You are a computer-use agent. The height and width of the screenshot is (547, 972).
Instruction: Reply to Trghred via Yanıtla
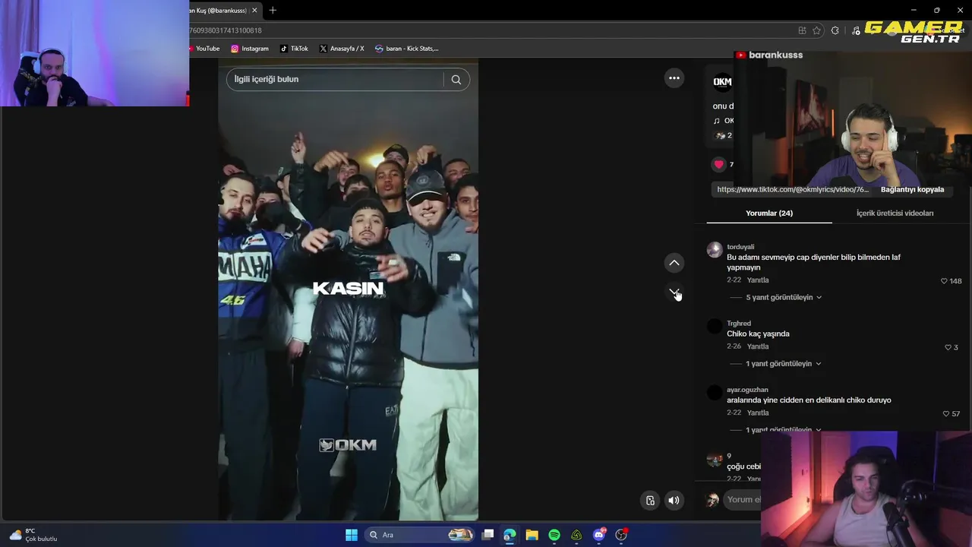[758, 346]
